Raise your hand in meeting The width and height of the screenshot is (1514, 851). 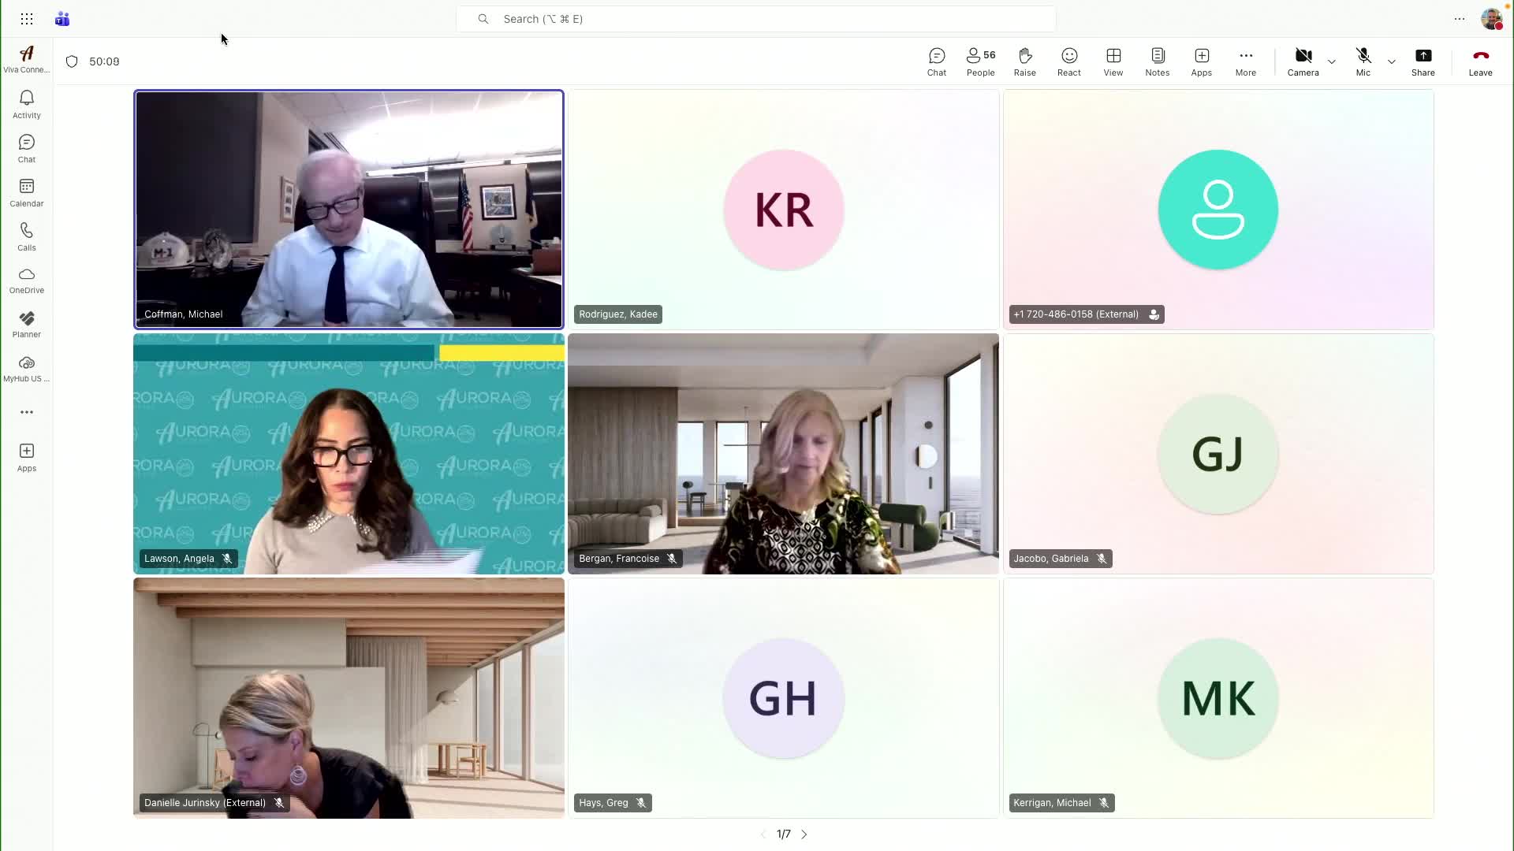[1024, 61]
